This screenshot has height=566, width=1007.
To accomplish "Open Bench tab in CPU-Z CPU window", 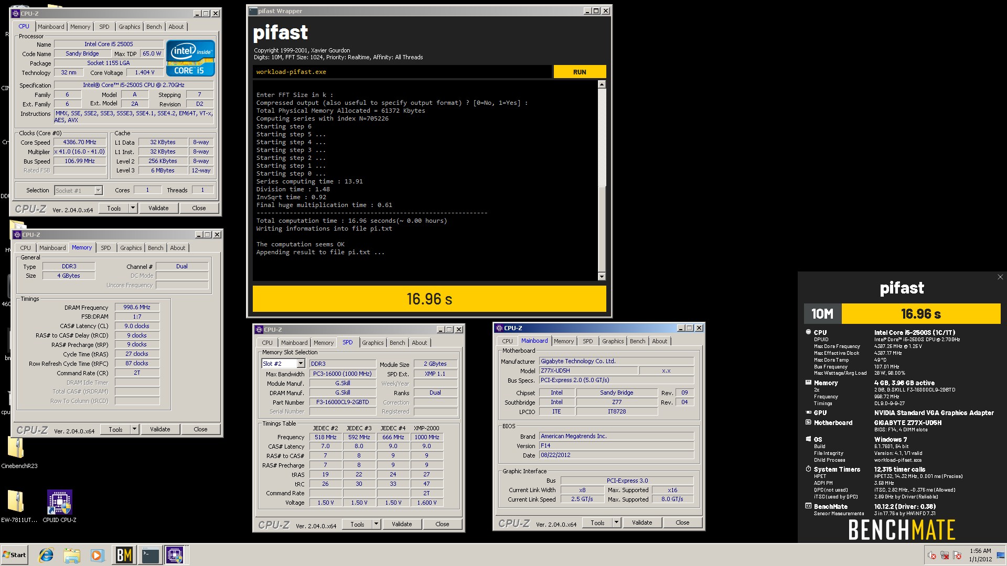I will click(x=154, y=27).
